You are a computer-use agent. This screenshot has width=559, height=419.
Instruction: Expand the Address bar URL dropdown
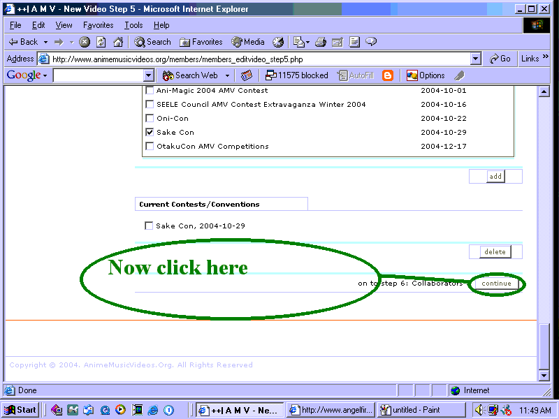476,59
